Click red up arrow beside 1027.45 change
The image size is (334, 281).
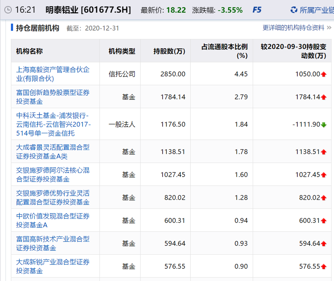click(324, 175)
